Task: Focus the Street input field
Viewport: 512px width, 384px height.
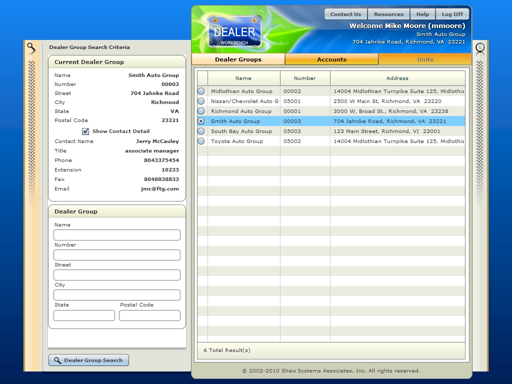Action: tap(117, 275)
